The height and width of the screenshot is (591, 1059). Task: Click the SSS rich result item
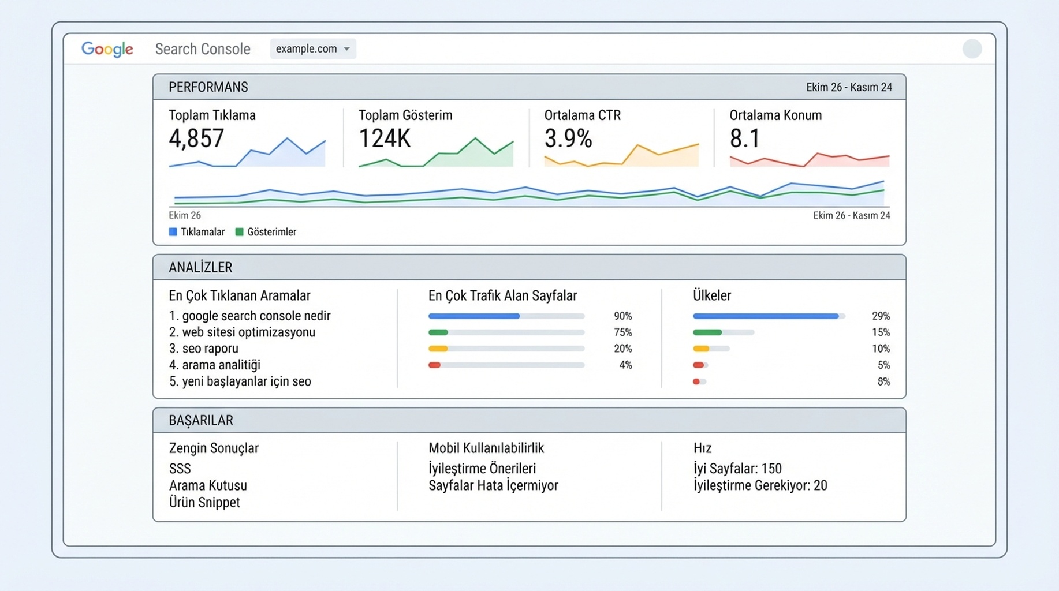180,469
